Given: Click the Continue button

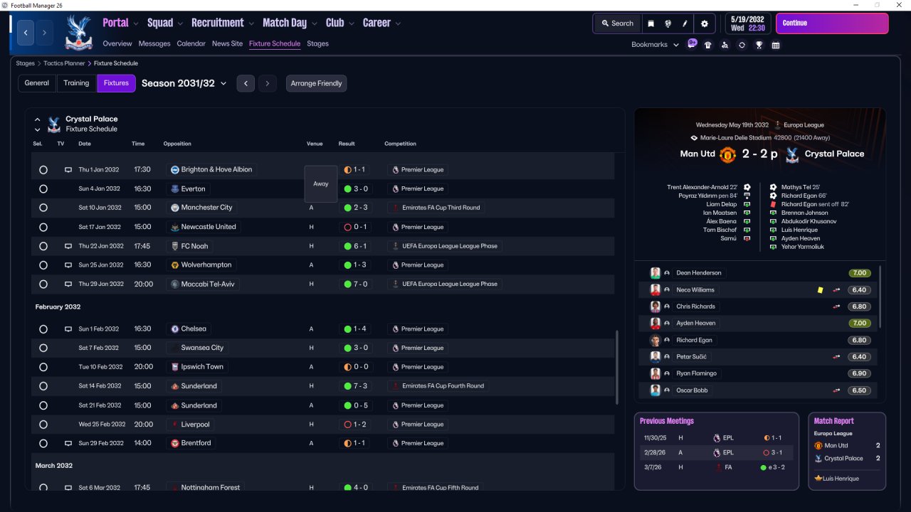Looking at the screenshot, I should [832, 23].
